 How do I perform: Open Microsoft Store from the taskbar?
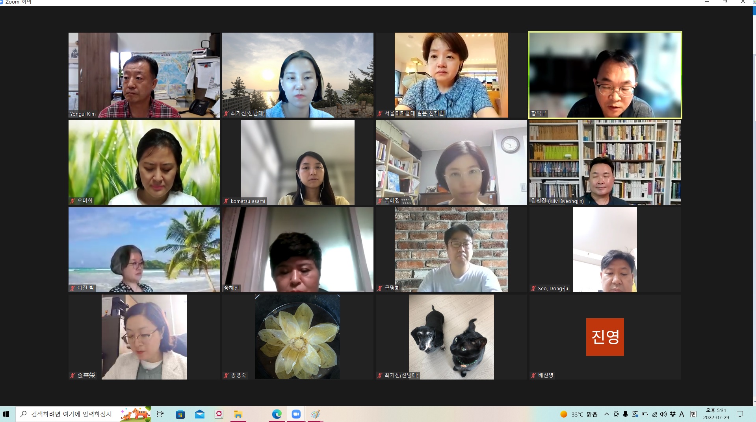click(180, 414)
